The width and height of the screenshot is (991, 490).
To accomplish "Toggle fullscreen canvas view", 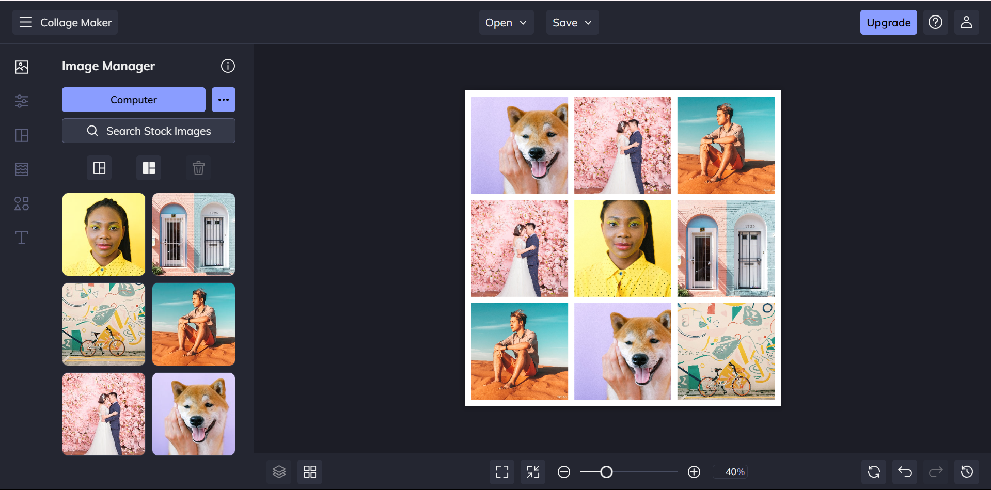I will [501, 471].
